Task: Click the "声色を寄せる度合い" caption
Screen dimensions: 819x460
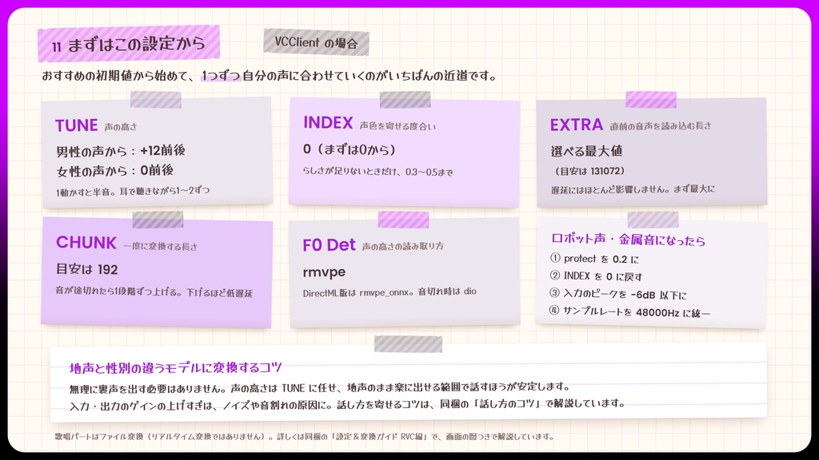Action: (x=398, y=126)
